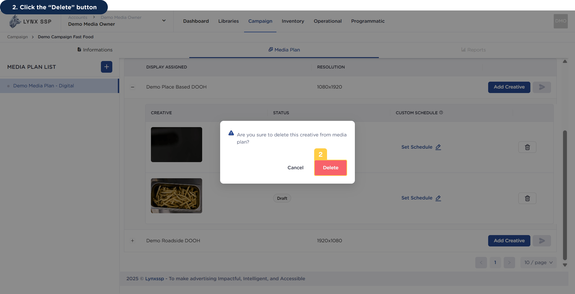Open the Campaign menu
This screenshot has height=294, width=575.
click(x=260, y=21)
